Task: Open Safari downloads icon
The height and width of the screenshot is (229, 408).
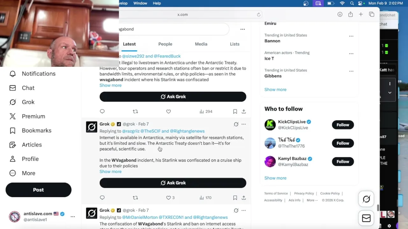Action: coord(340,15)
